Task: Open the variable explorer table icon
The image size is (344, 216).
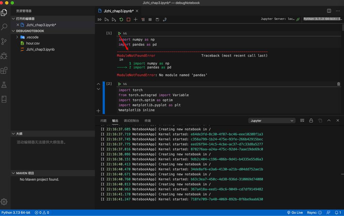Action: (x=150, y=20)
